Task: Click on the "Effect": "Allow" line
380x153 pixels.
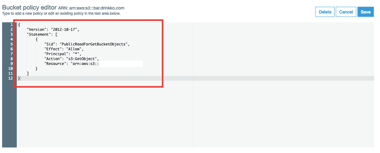Action: point(64,49)
